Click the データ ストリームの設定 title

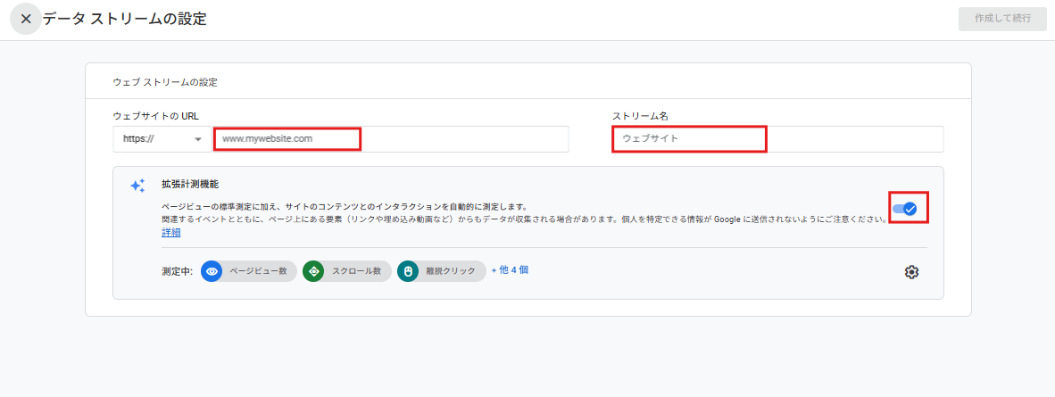pos(124,19)
